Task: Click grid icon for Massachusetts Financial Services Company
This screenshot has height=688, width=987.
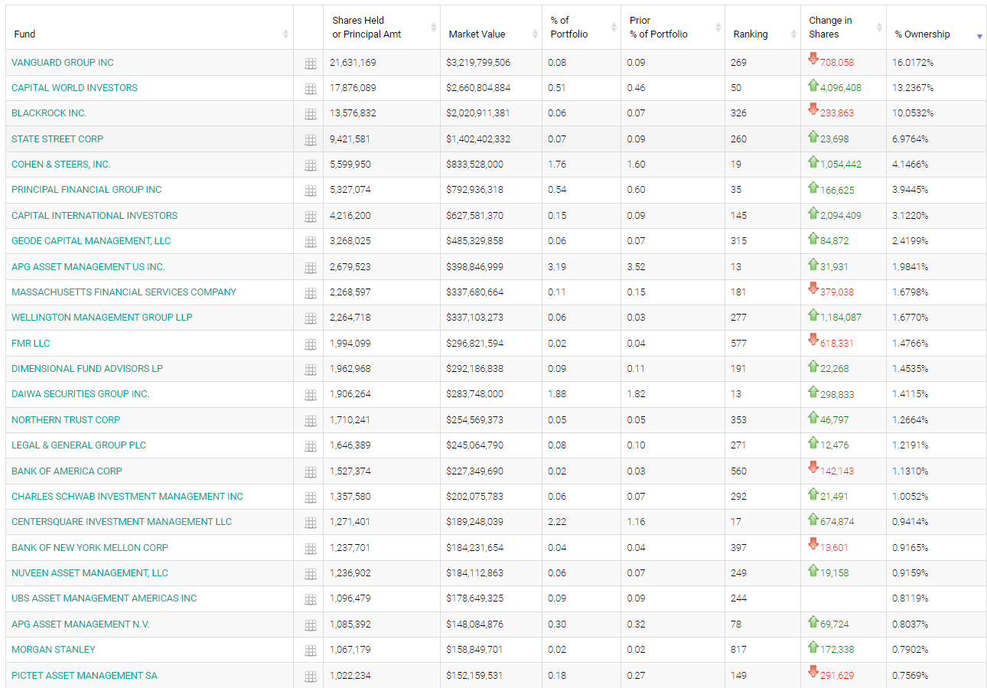Action: click(310, 293)
